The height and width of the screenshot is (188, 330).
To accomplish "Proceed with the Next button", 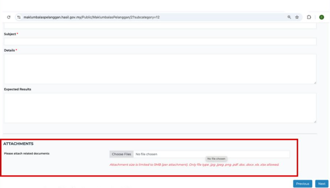I will coord(322,183).
